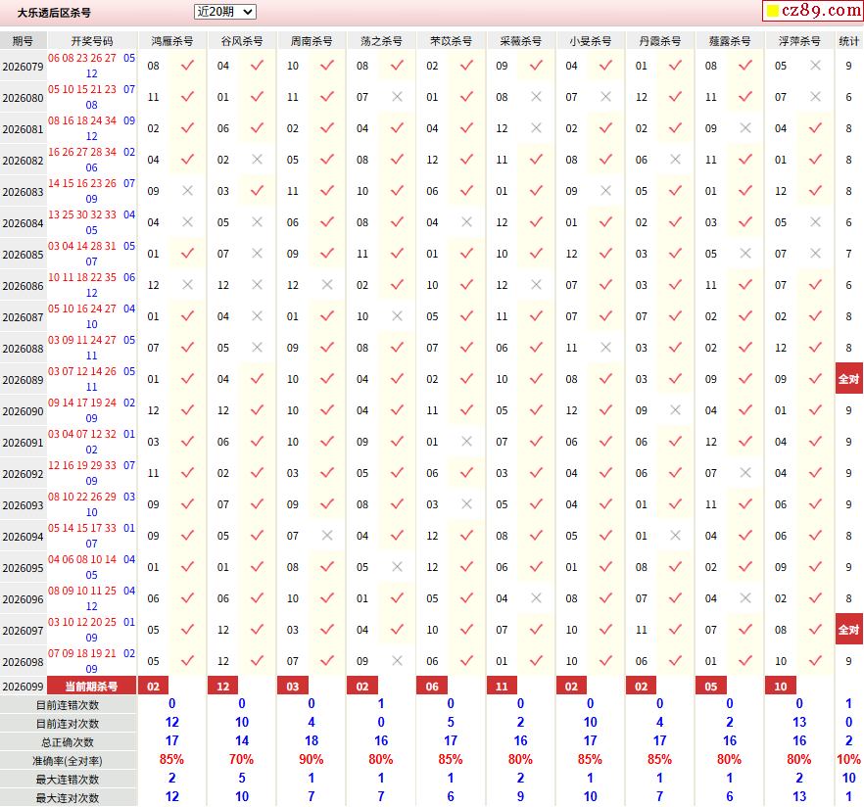This screenshot has height=807, width=864.
Task: Click the 全对 badge in row 2026097
Action: coord(848,630)
